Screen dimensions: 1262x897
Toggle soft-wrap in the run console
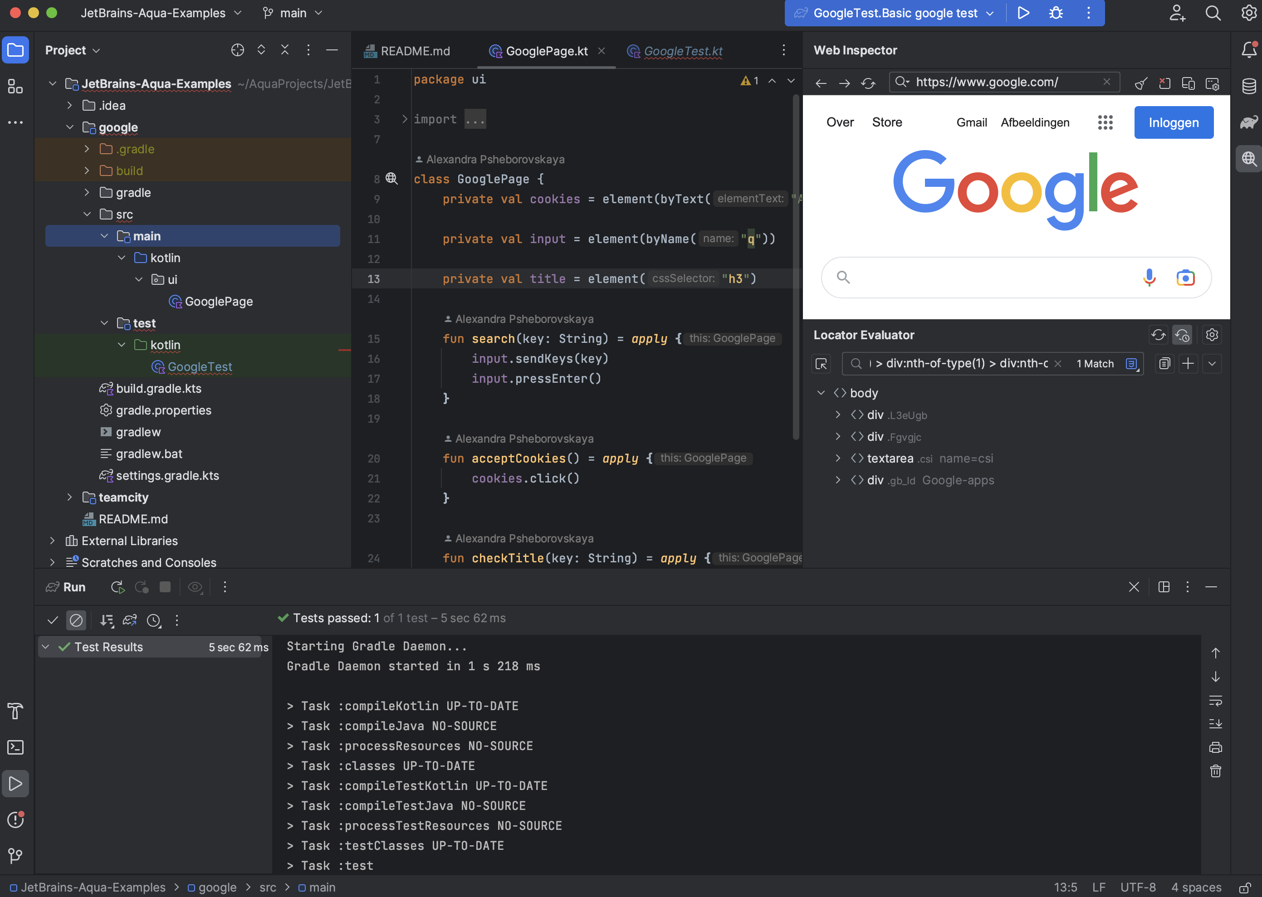[1215, 700]
